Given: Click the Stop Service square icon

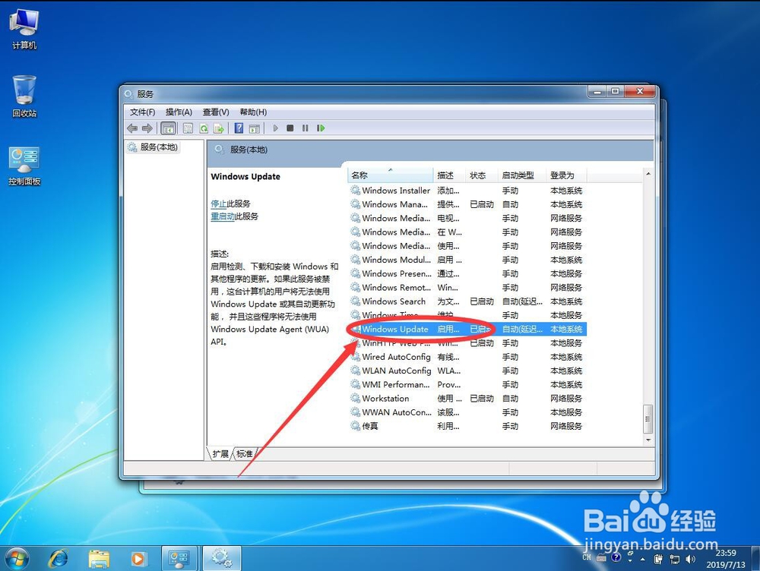Looking at the screenshot, I should click(x=290, y=128).
